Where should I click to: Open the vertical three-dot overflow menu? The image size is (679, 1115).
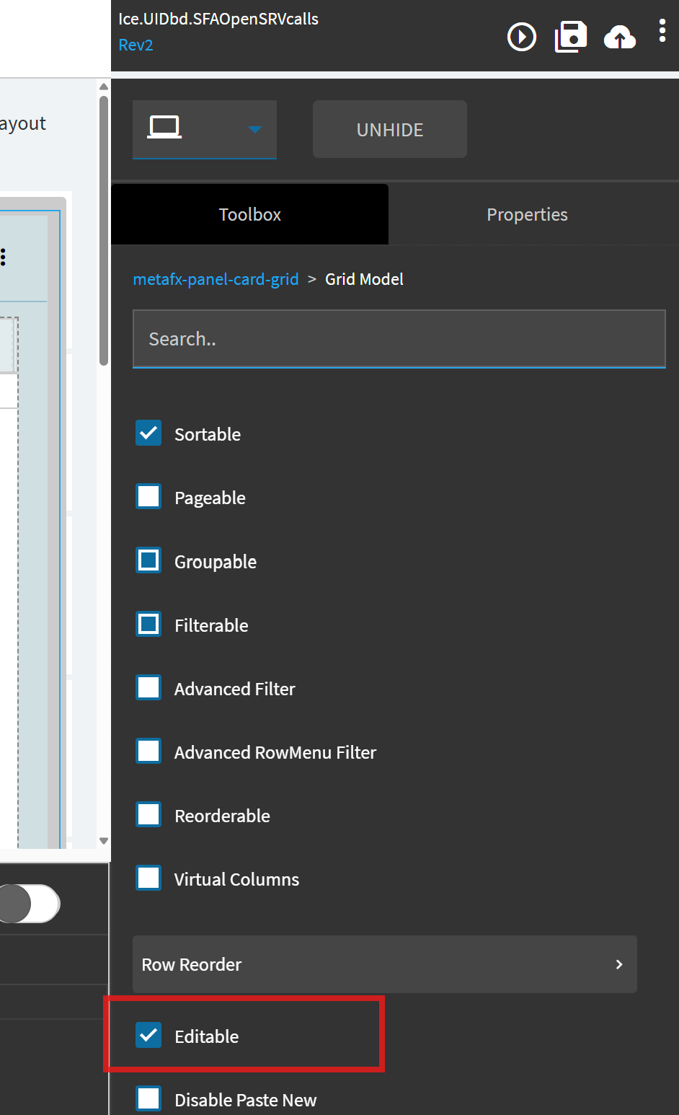click(x=662, y=31)
